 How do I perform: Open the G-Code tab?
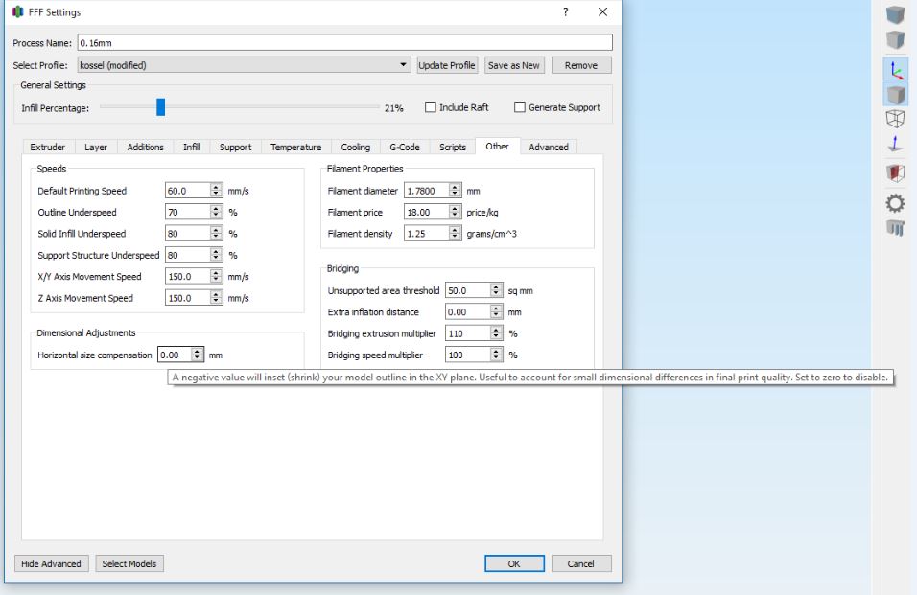403,147
